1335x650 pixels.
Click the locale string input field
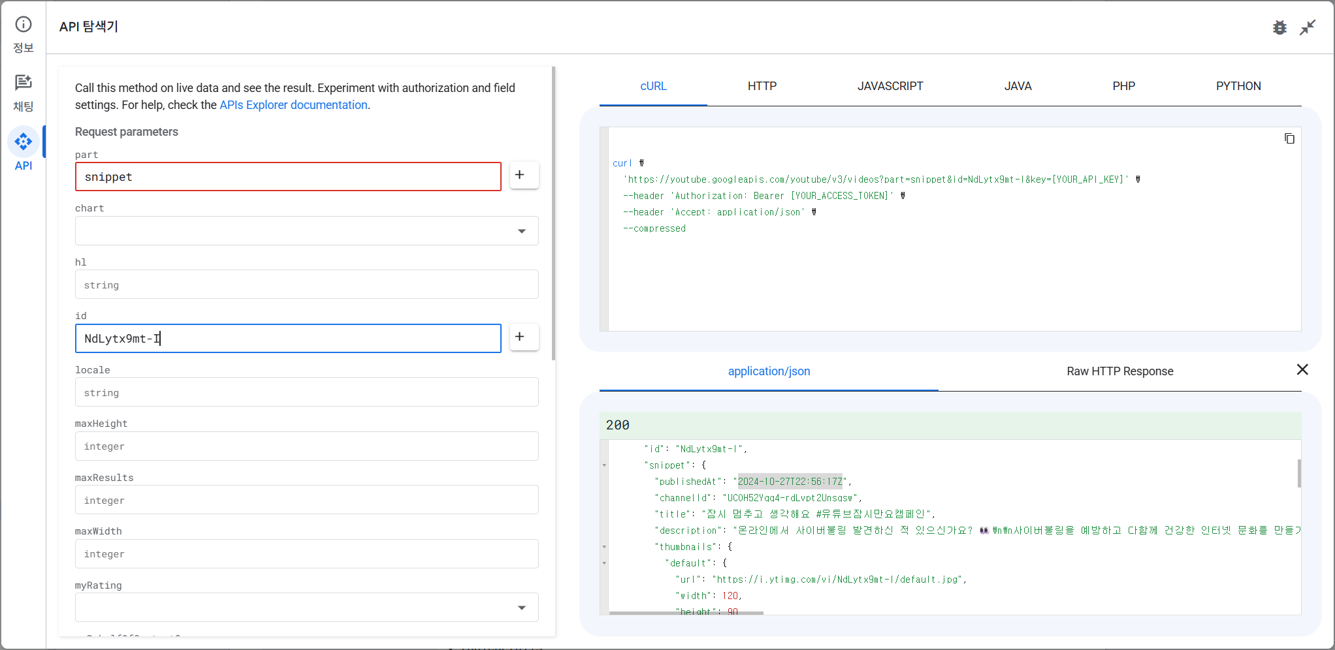click(x=307, y=392)
